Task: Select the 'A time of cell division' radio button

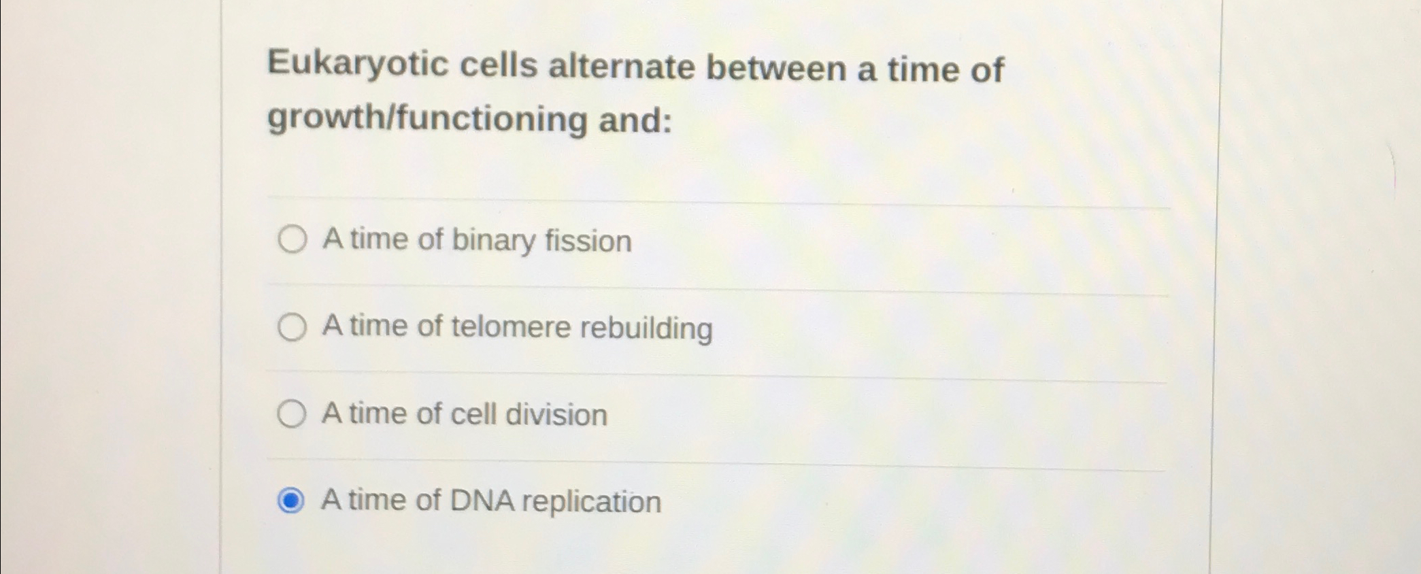Action: pyautogui.click(x=292, y=415)
